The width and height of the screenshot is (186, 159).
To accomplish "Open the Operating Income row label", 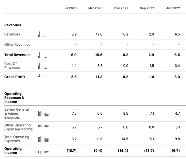I will [x=13, y=151].
